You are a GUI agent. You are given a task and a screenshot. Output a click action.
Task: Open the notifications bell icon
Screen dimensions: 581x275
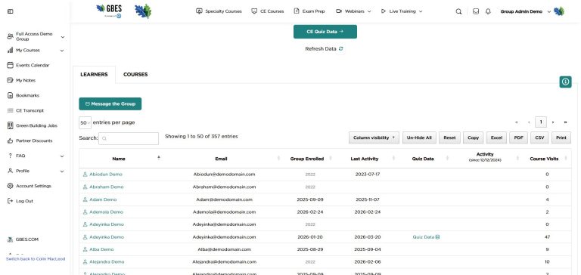(x=488, y=11)
